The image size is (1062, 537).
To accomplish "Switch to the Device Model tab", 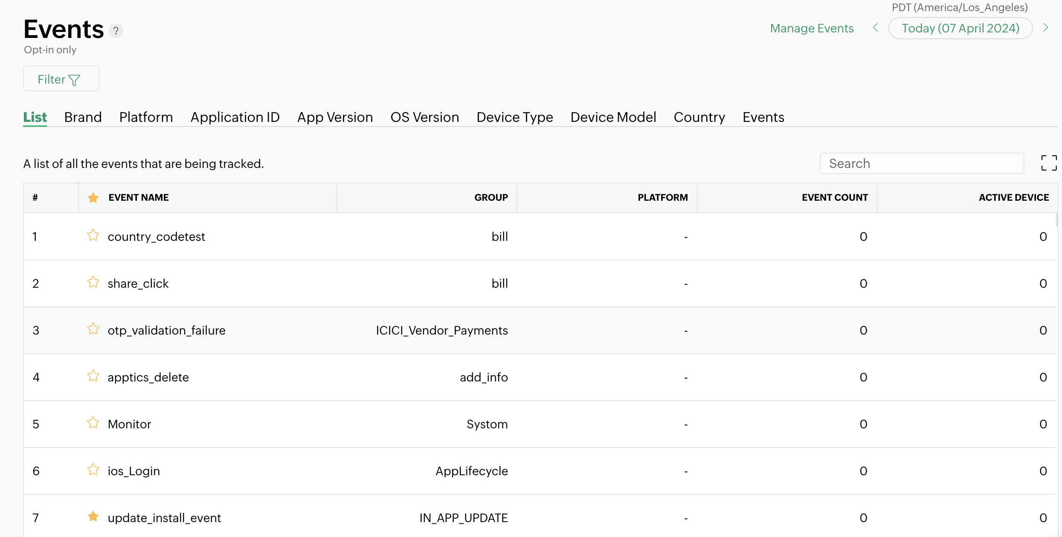I will 613,117.
